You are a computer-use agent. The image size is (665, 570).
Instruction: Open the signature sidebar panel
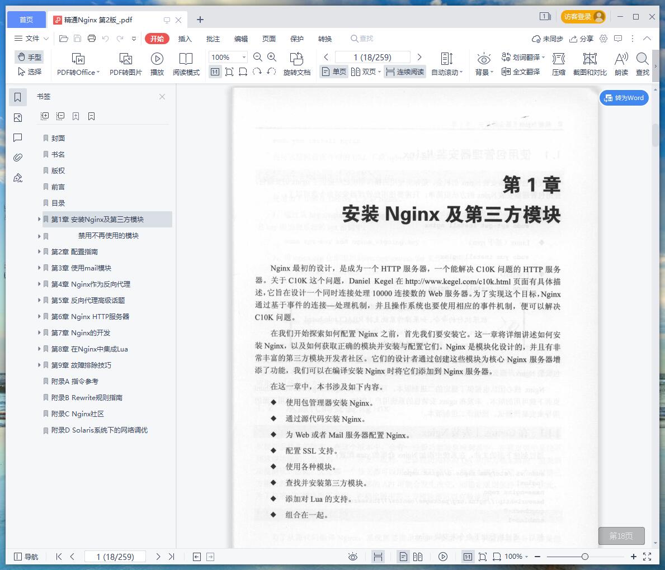coord(18,178)
